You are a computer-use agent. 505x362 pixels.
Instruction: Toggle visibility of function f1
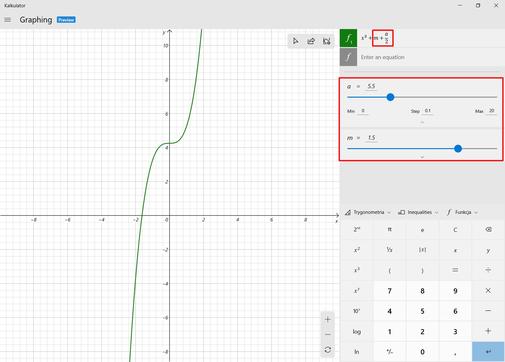[x=348, y=38]
